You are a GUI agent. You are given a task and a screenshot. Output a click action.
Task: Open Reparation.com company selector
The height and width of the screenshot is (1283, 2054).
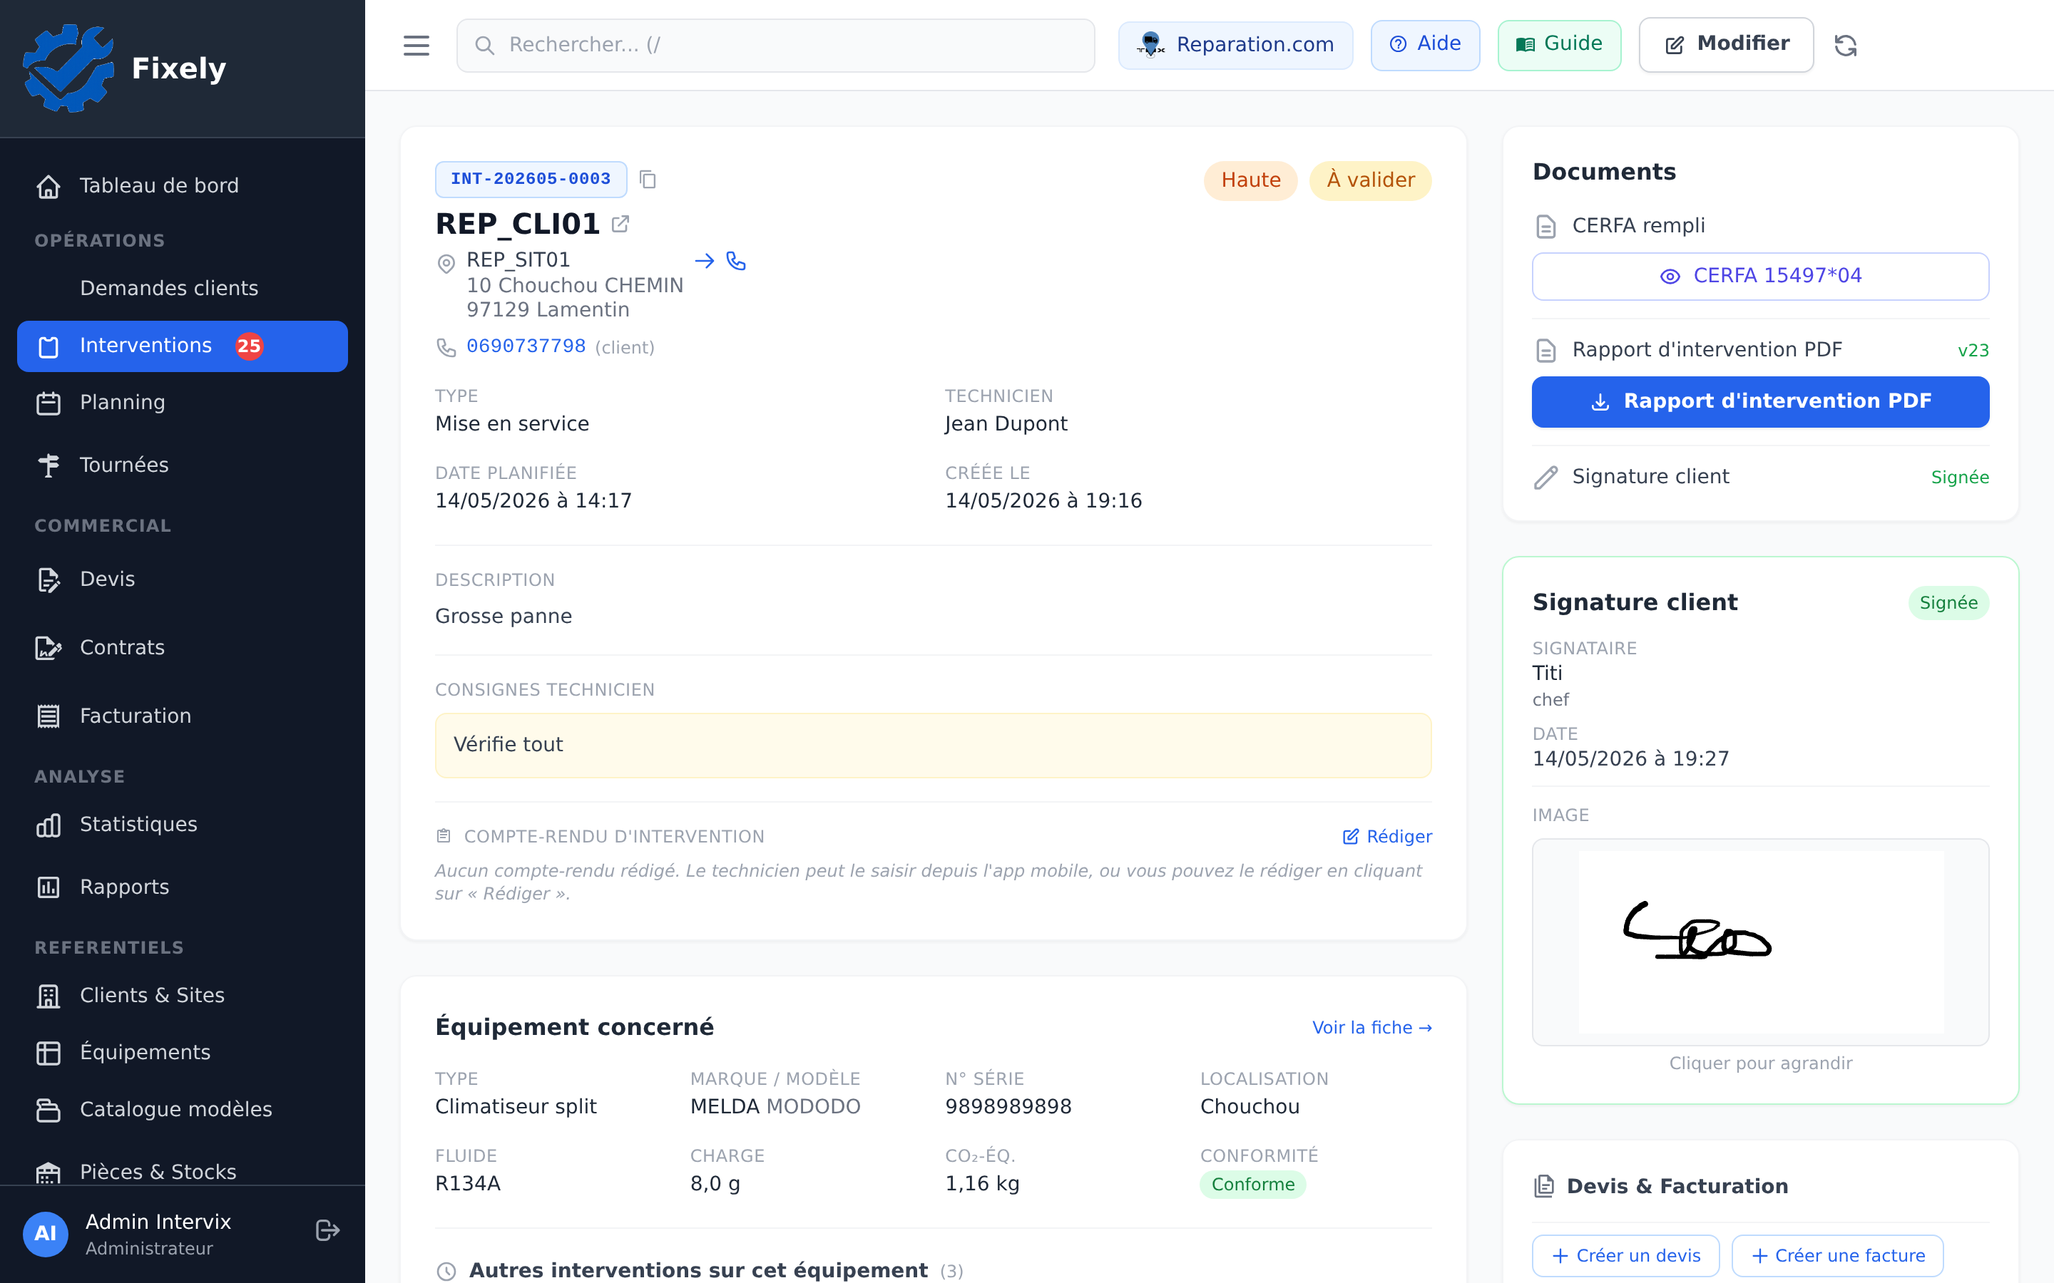(x=1235, y=45)
